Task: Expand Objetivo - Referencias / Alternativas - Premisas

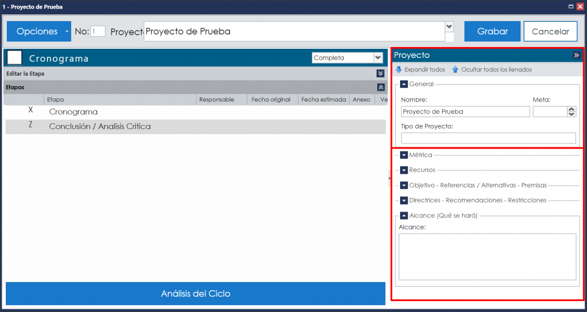Action: 404,185
